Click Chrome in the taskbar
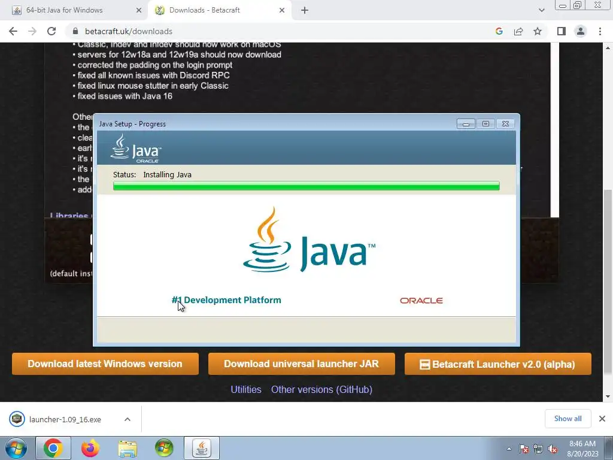The width and height of the screenshot is (613, 460). click(53, 448)
